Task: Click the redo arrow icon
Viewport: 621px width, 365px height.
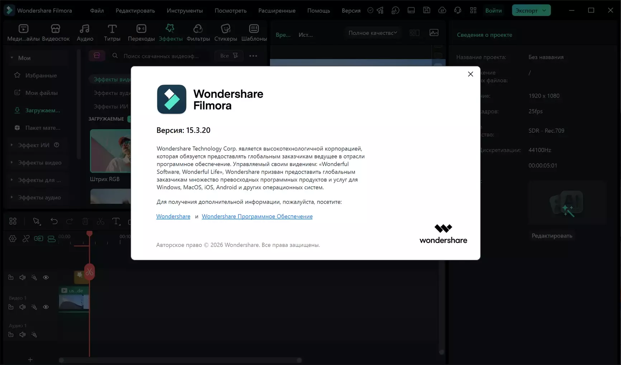Action: (70, 221)
